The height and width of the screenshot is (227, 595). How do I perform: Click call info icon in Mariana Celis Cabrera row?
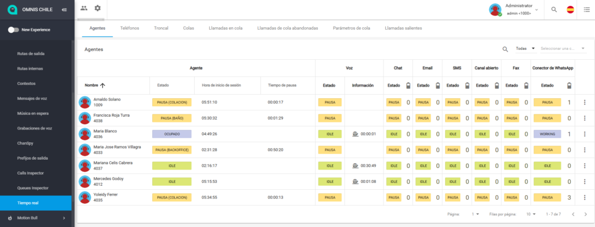(x=355, y=165)
